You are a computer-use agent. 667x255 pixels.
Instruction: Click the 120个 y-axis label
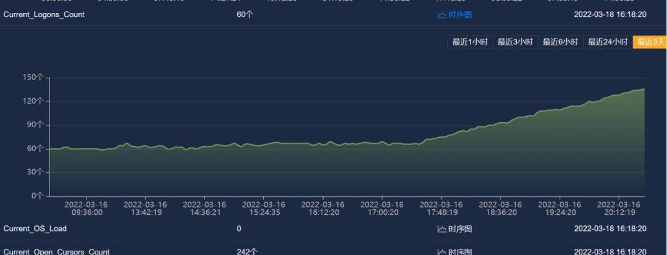[x=33, y=101]
